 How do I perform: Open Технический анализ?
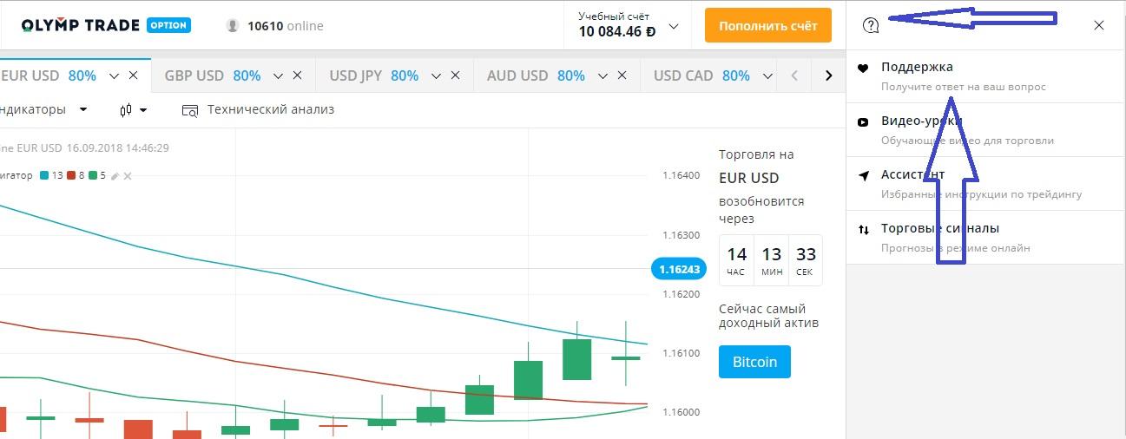pyautogui.click(x=258, y=109)
